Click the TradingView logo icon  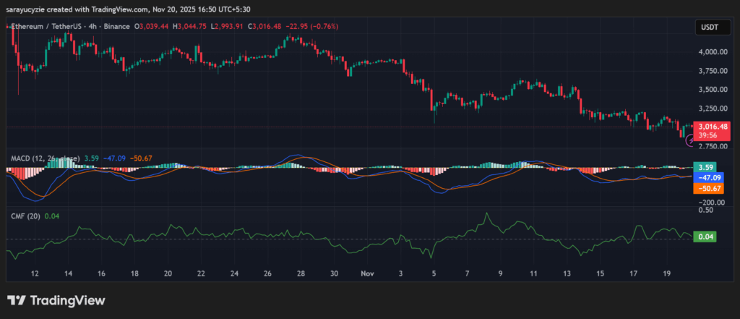(x=16, y=300)
